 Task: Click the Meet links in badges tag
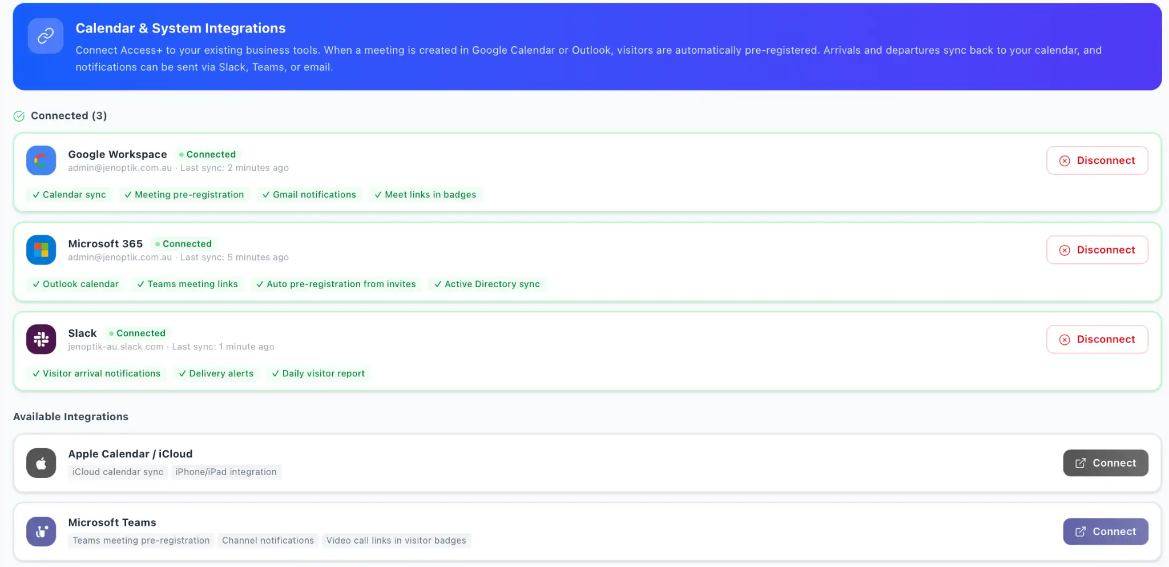(x=425, y=195)
